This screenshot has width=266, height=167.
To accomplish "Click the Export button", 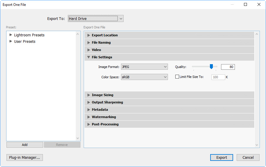I will 222,158.
